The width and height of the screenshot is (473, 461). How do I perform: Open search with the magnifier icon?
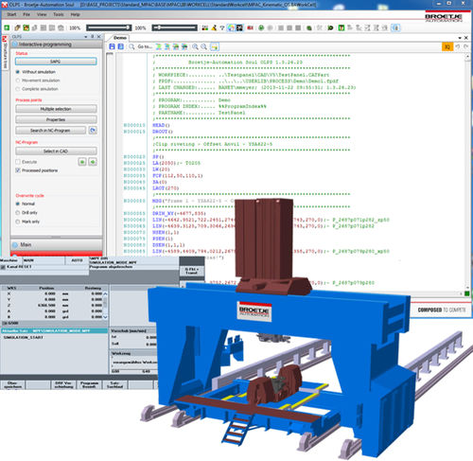point(131,46)
